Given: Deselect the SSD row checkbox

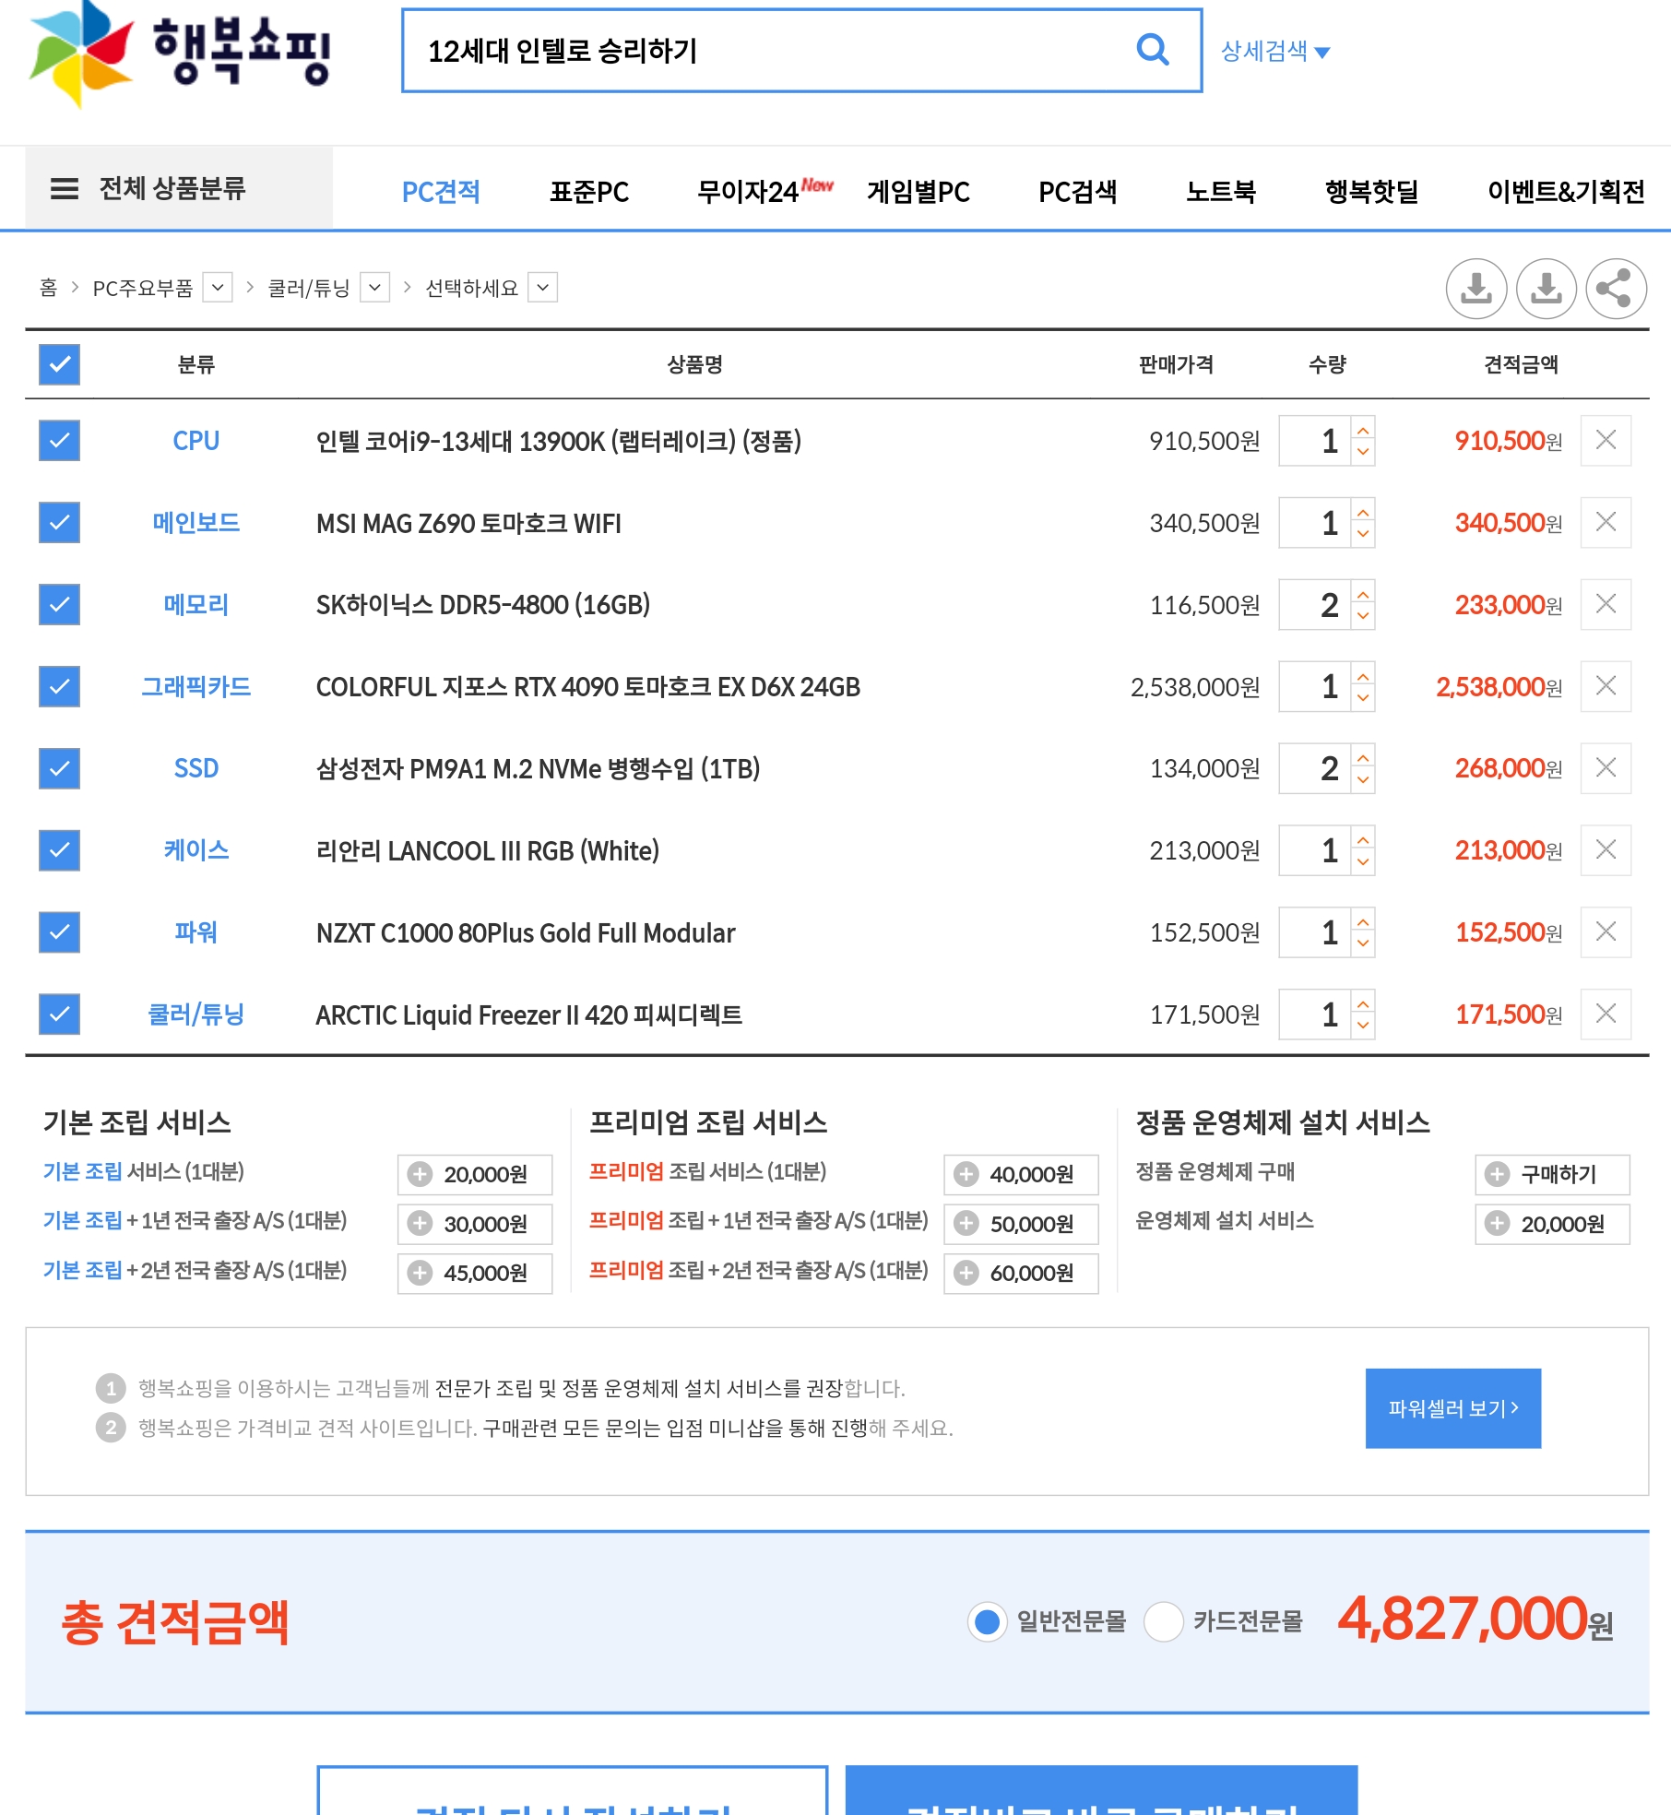Looking at the screenshot, I should click(60, 768).
